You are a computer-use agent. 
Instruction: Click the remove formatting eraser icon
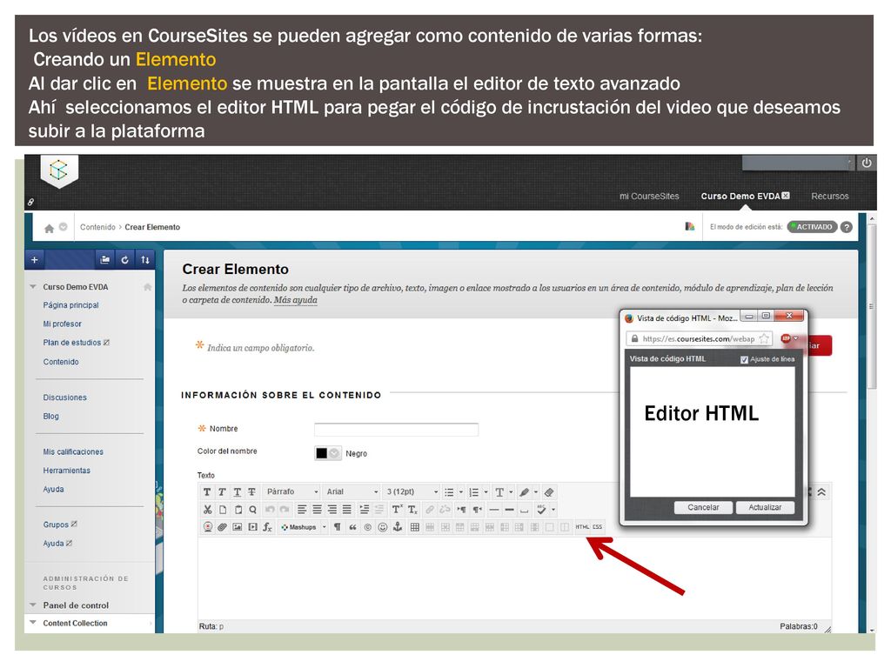pyautogui.click(x=548, y=492)
